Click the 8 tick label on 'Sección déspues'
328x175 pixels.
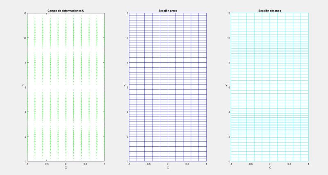pyautogui.click(x=229, y=63)
